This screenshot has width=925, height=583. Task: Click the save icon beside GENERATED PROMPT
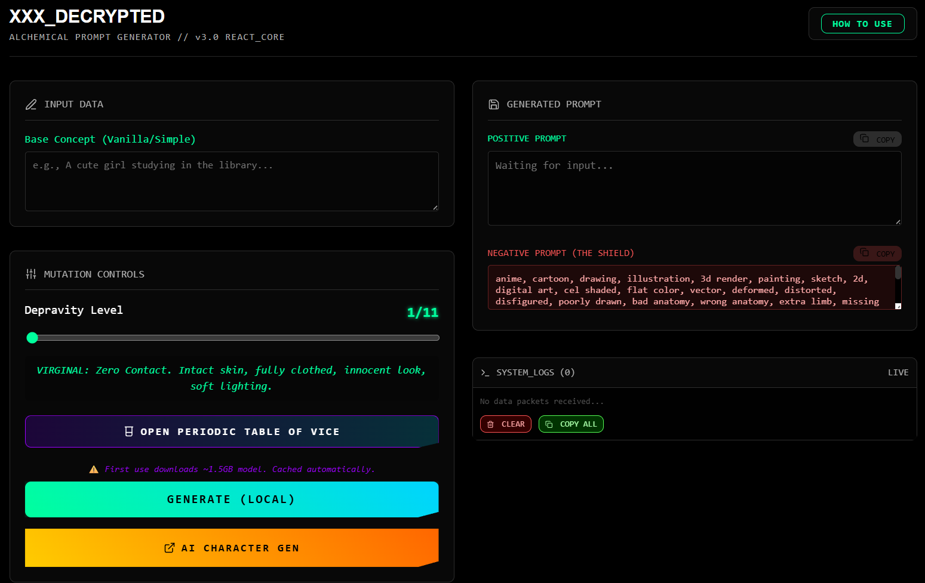click(x=494, y=104)
